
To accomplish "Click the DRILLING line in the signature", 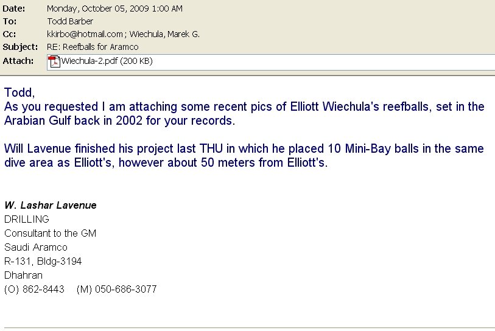I will pos(27,219).
